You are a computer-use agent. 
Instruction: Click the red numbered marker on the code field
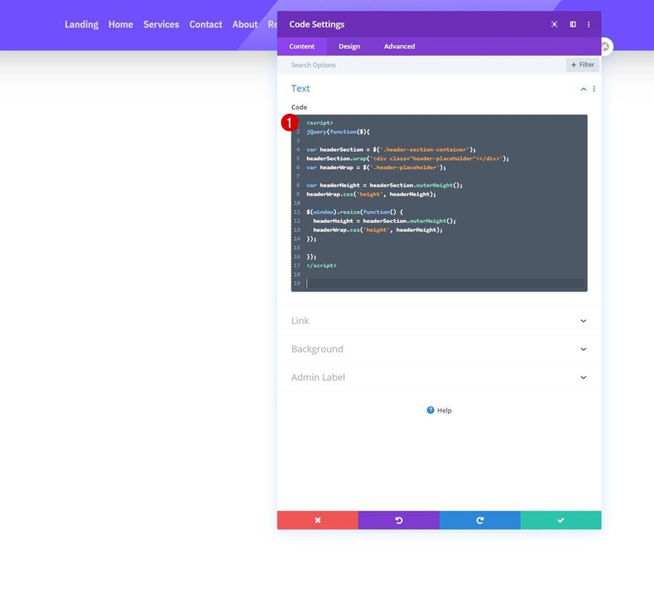(x=288, y=122)
